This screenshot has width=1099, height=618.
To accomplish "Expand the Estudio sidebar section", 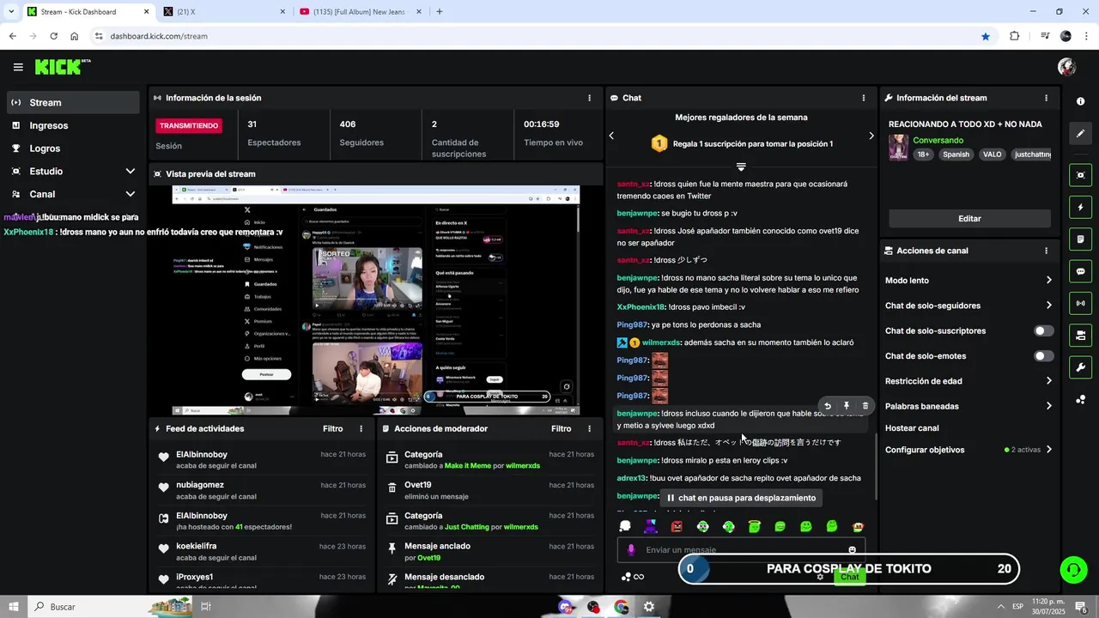I will [x=130, y=171].
